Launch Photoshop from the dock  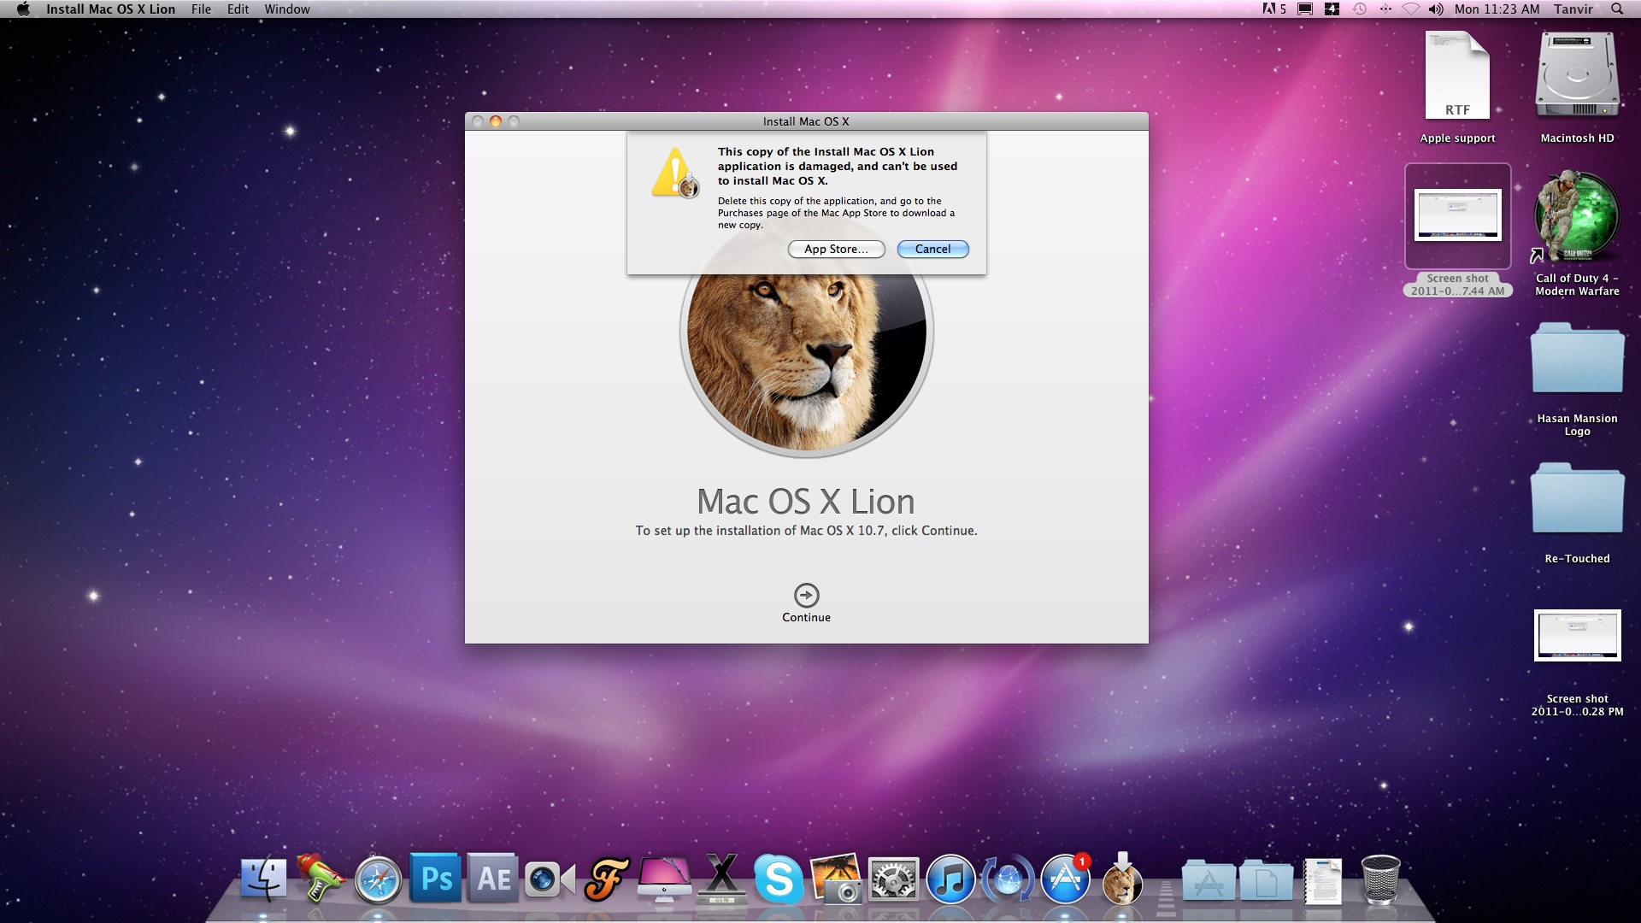[435, 879]
